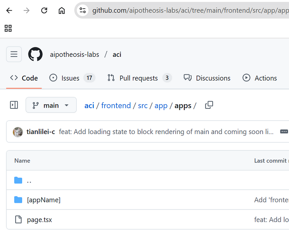The image size is (289, 236).
Task: Copy the path with the copy icon
Action: 209,105
